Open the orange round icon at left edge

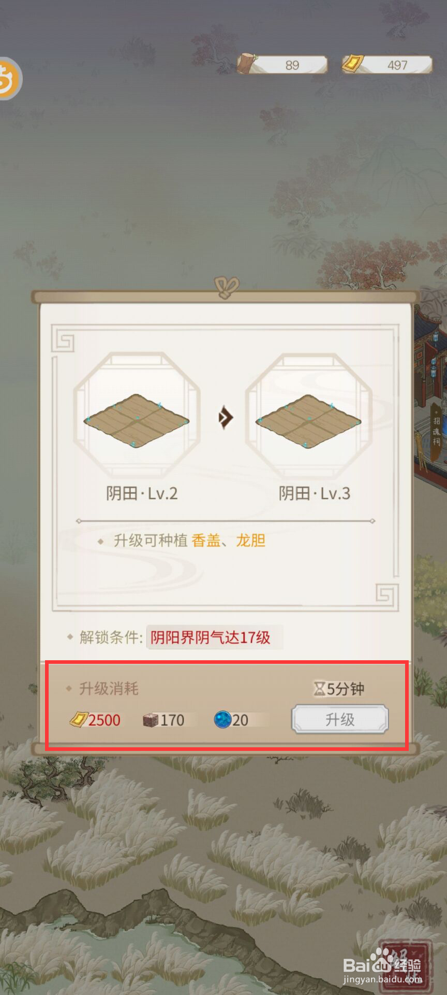click(9, 78)
